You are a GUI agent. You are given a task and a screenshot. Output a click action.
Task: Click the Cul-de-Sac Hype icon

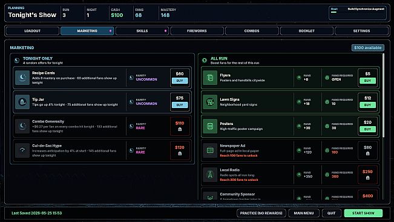pos(22,150)
